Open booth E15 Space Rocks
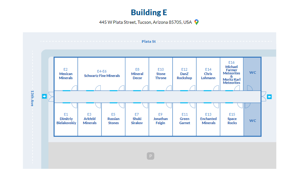 coord(232,119)
